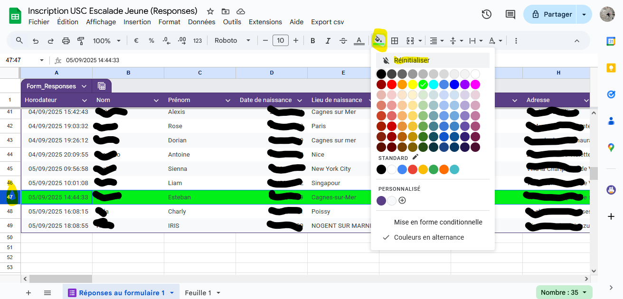The image size is (623, 299).
Task: Open comments panel icon
Action: click(x=510, y=14)
